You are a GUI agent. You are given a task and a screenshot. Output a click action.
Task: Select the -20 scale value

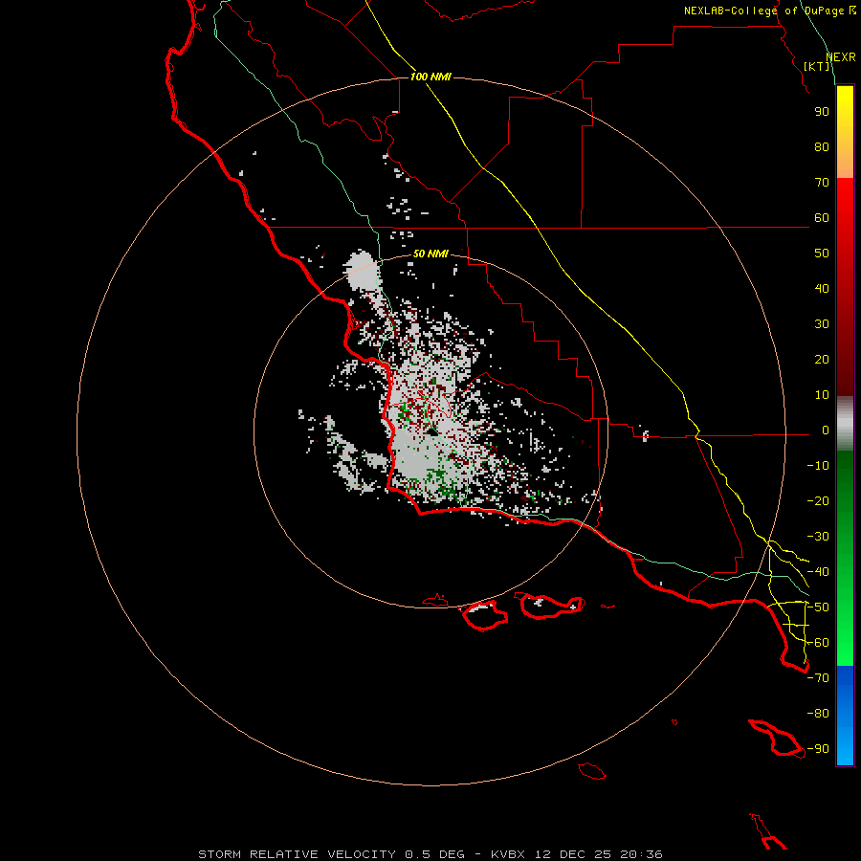(x=818, y=500)
